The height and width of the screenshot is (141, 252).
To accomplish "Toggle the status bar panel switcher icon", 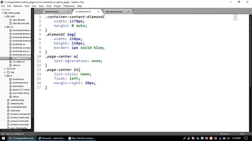I will (3, 134).
